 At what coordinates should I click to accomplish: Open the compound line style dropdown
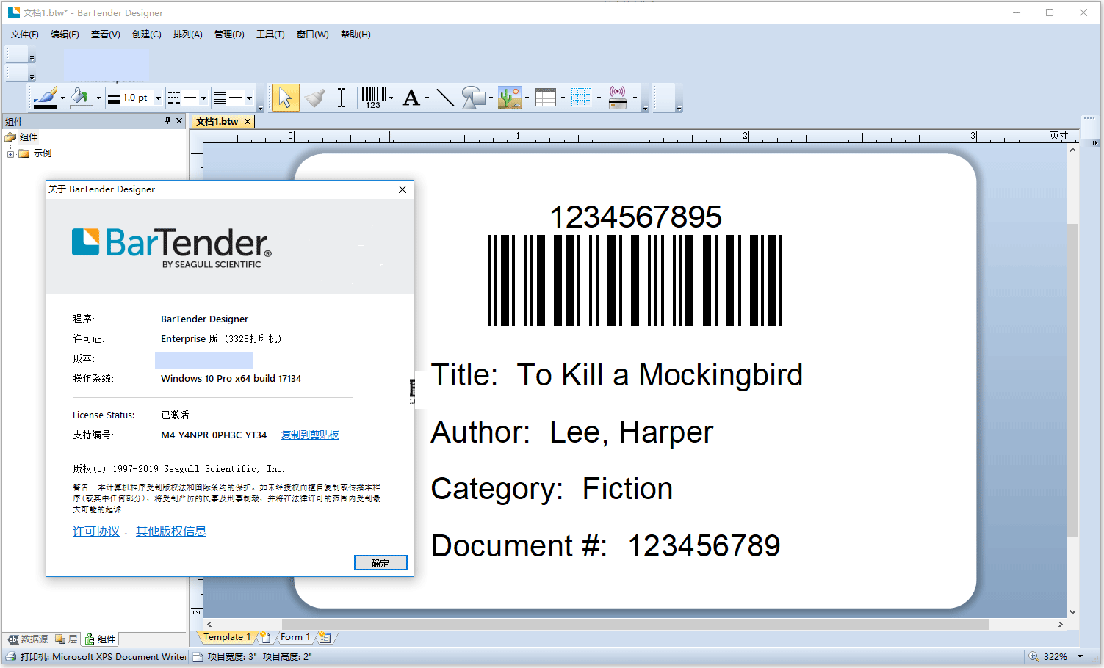point(249,98)
